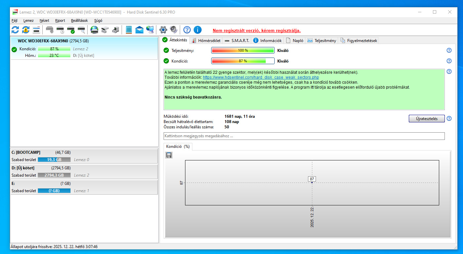The width and height of the screenshot is (463, 254).
Task: Click the disk with green checkmark icon
Action: 71,30
